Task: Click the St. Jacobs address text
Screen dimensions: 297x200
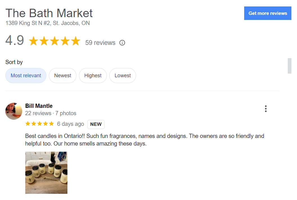Action: click(47, 23)
